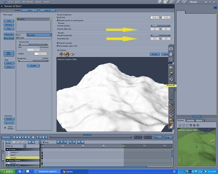Open the Filter dropdown showing Mountain
218x174 pixels.
pos(39,35)
